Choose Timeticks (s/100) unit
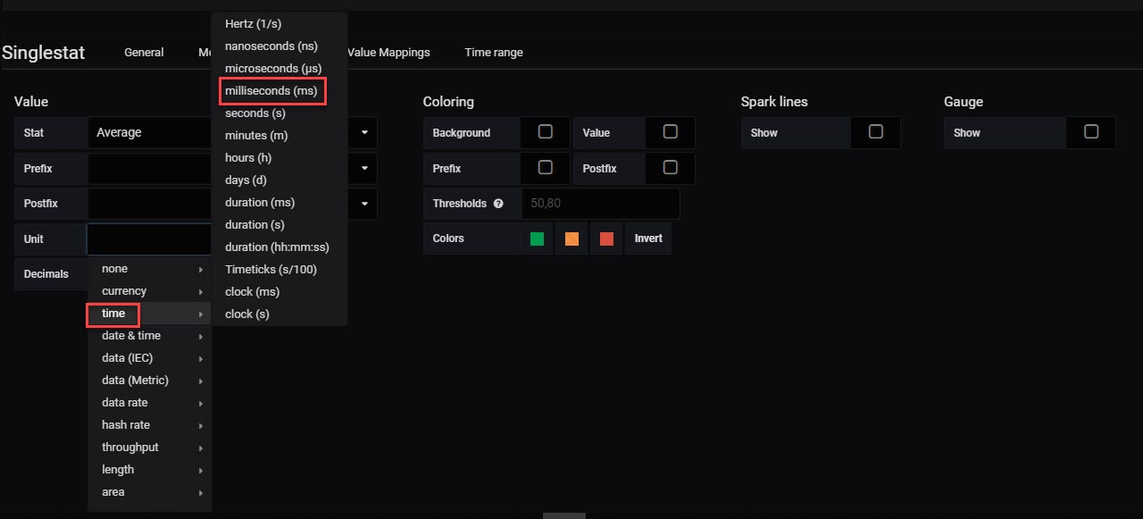The height and width of the screenshot is (519, 1143). pyautogui.click(x=279, y=270)
